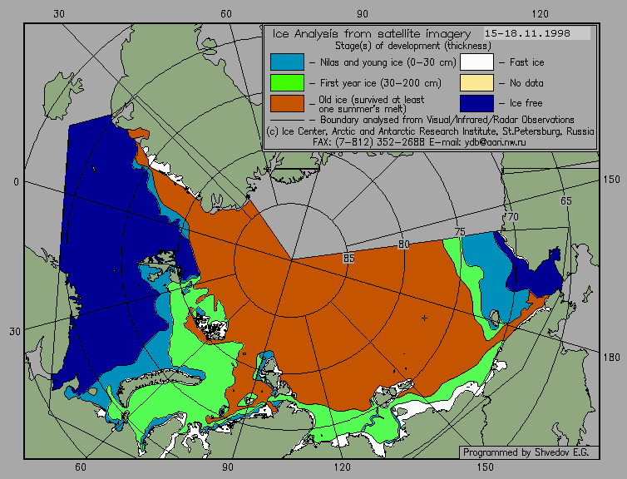Click the Nilas and young ice blue swatch
The width and height of the screenshot is (627, 479).
(287, 62)
